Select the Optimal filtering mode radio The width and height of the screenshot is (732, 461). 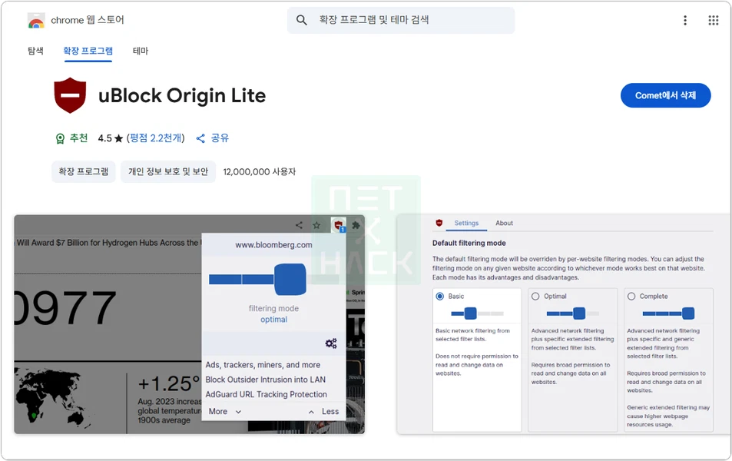[x=536, y=296]
